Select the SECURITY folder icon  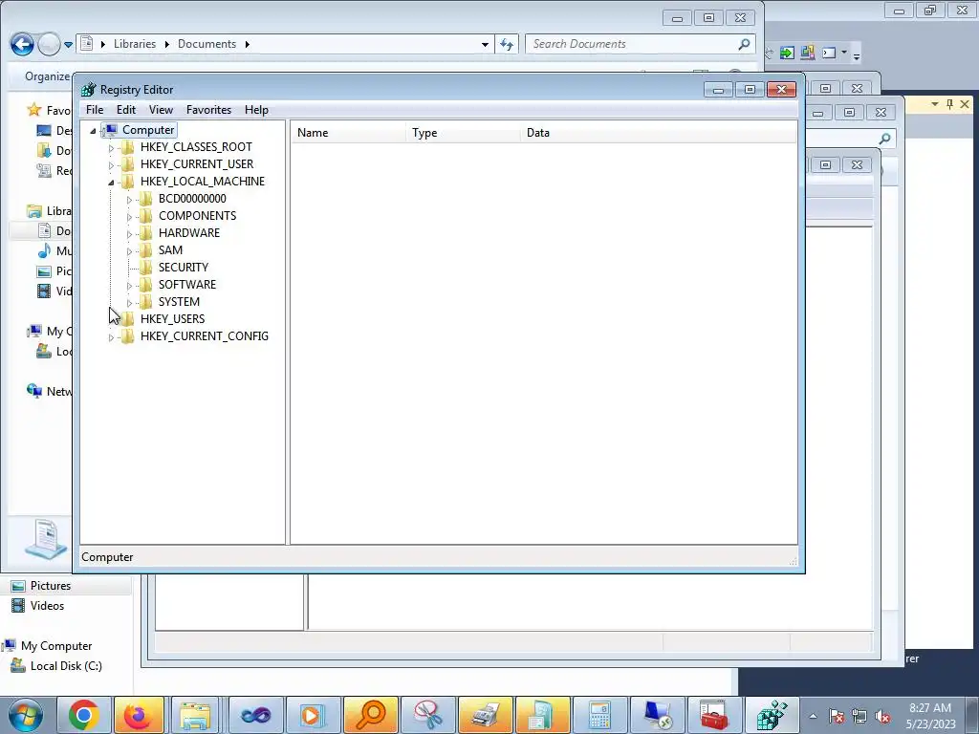click(146, 268)
